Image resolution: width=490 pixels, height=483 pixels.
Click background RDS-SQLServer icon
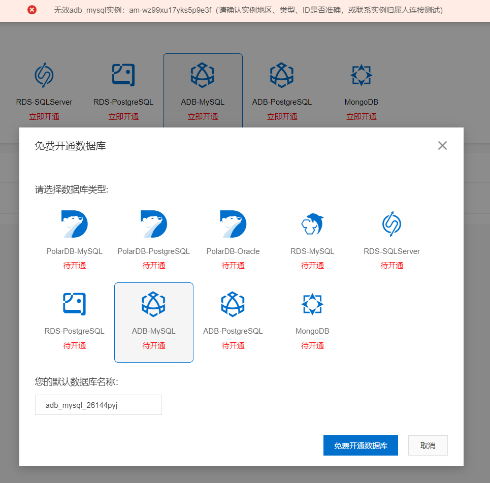coord(44,75)
